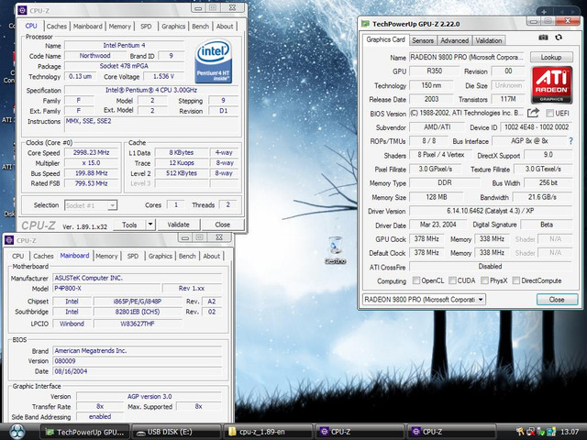
Task: Click the Intel Pentium 4 HT logo
Action: 214,62
